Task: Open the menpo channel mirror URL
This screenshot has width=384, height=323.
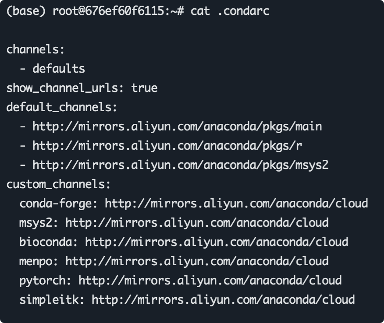Action: tap(197, 261)
